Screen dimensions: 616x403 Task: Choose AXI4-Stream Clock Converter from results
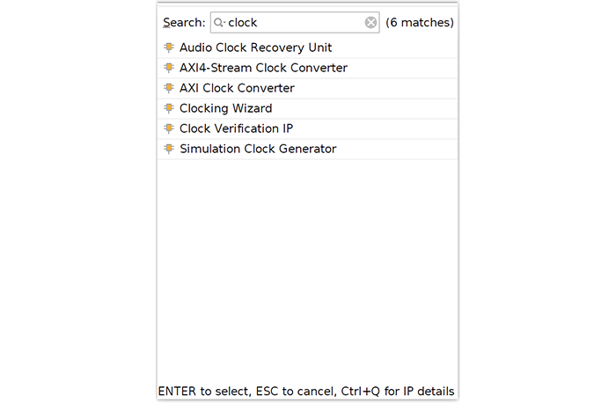coord(308,68)
